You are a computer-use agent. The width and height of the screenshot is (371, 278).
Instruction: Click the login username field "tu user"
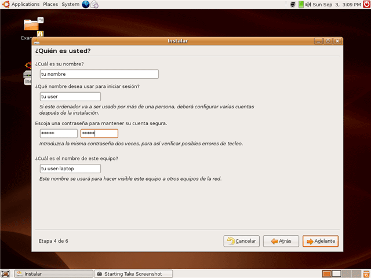(70, 97)
